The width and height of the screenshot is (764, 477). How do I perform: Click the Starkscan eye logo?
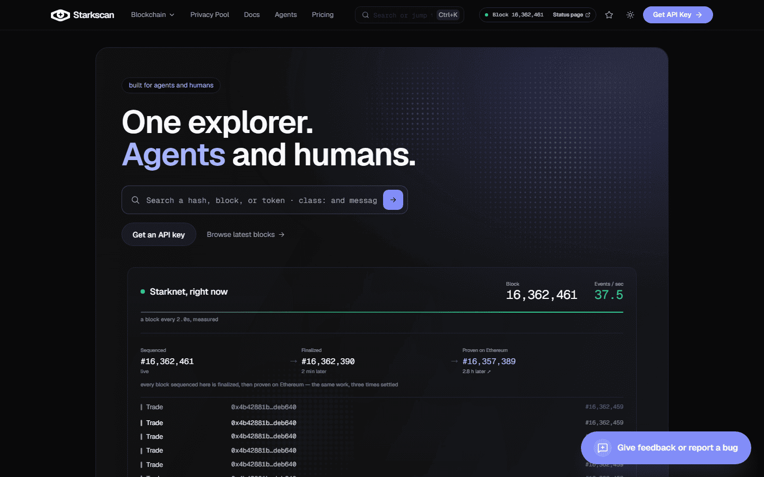coord(60,15)
